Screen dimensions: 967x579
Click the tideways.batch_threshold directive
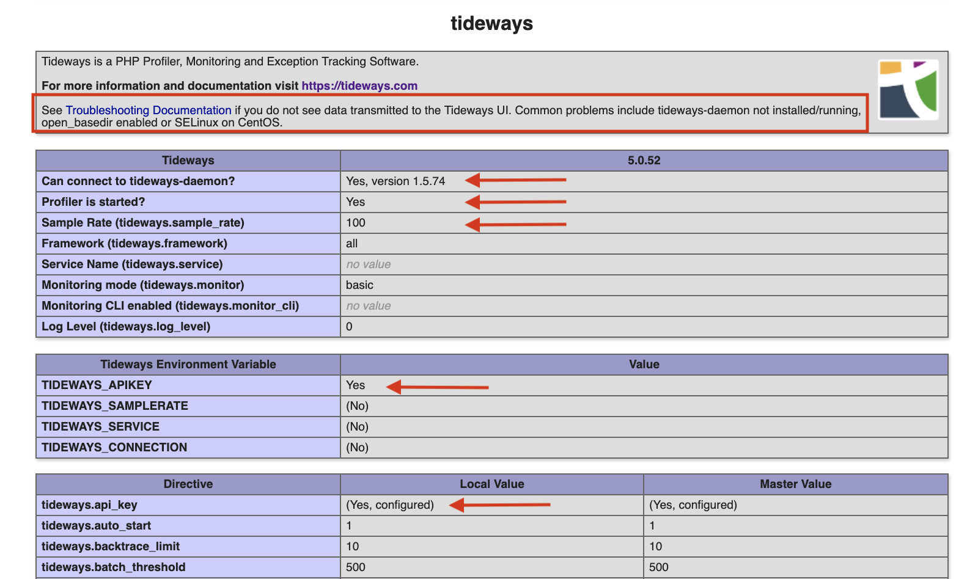click(x=113, y=567)
